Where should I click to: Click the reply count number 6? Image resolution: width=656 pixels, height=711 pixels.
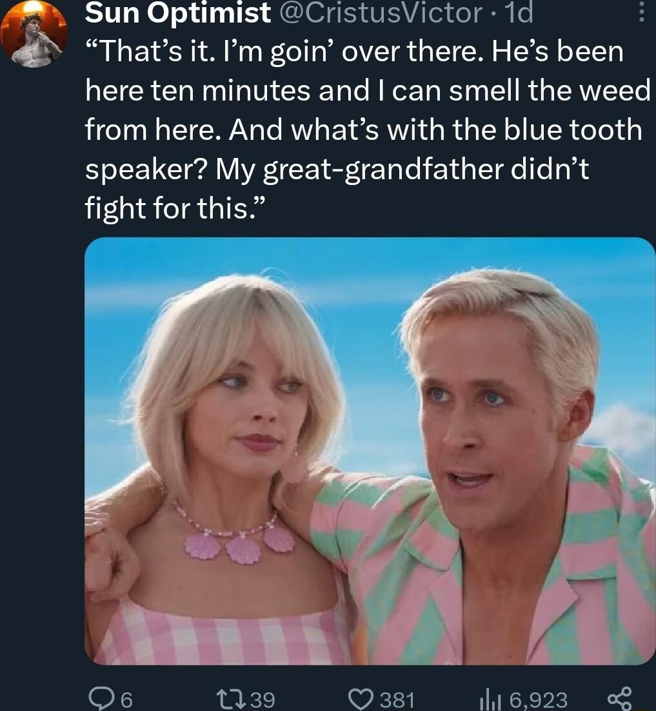point(127,699)
